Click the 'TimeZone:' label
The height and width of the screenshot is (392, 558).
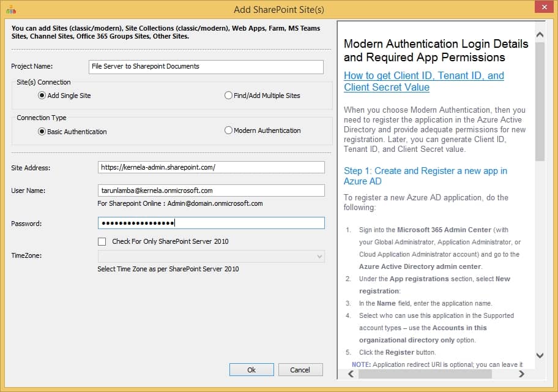[26, 255]
